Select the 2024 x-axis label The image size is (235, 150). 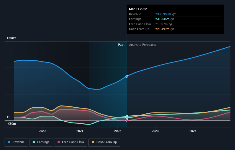tap(193, 131)
